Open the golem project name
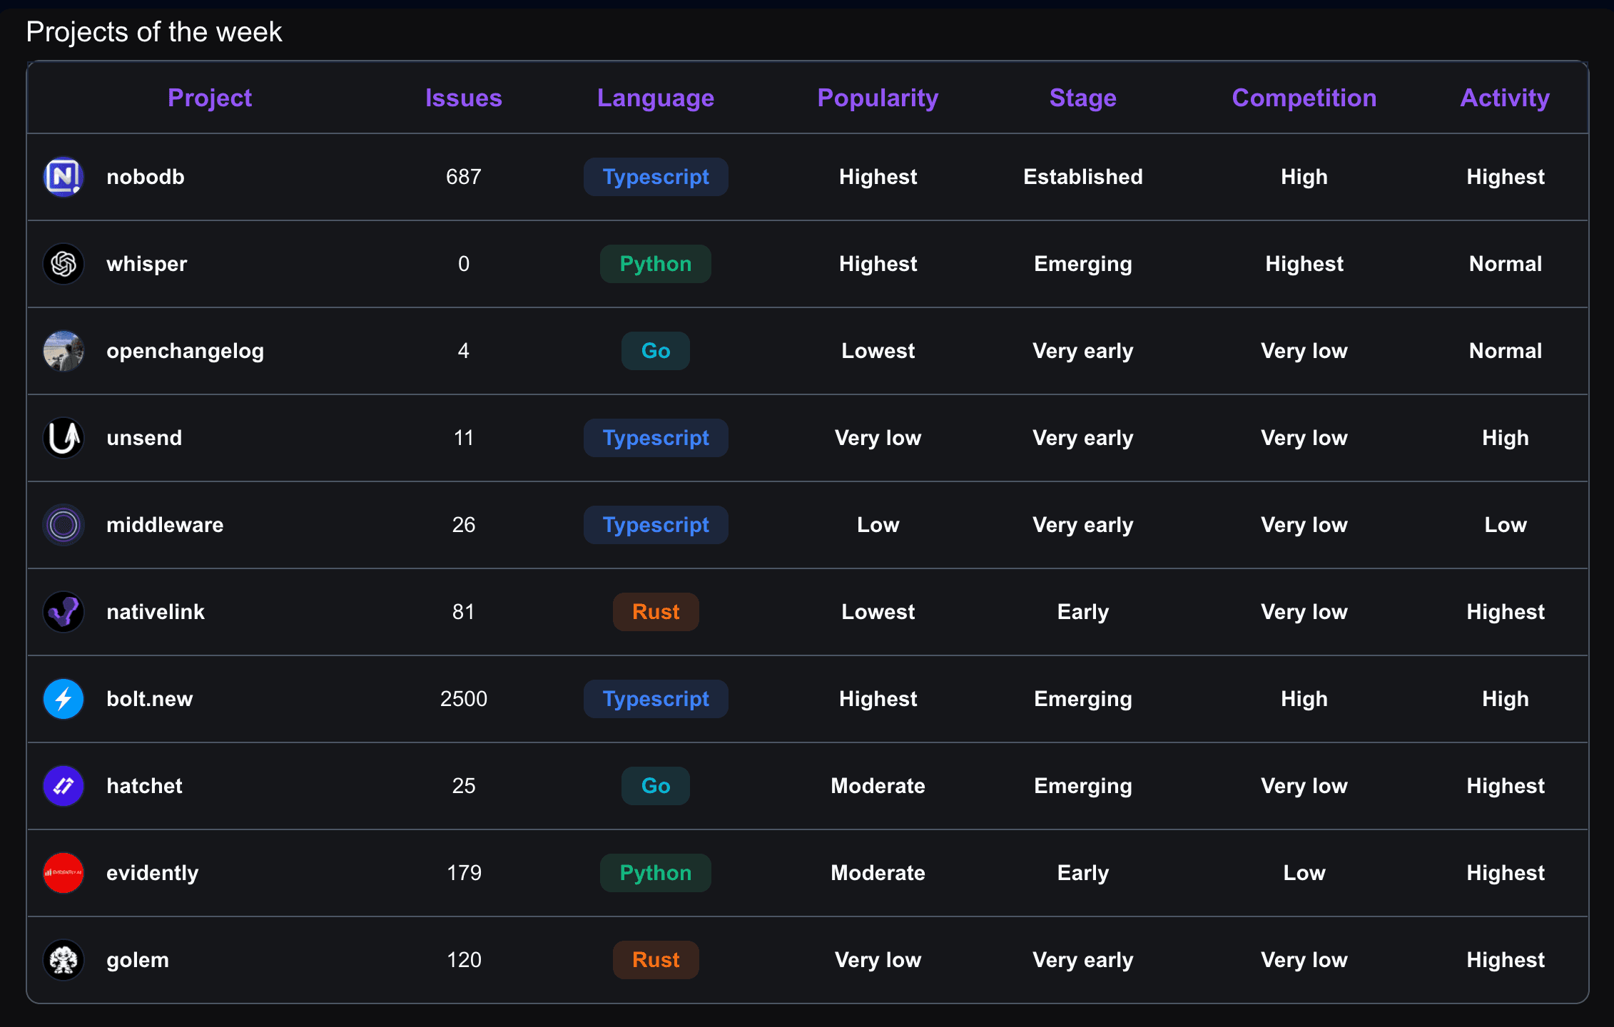1614x1027 pixels. pos(138,960)
